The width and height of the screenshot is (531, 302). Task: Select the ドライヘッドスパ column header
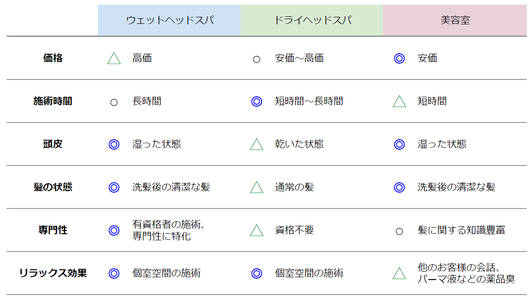tap(312, 21)
